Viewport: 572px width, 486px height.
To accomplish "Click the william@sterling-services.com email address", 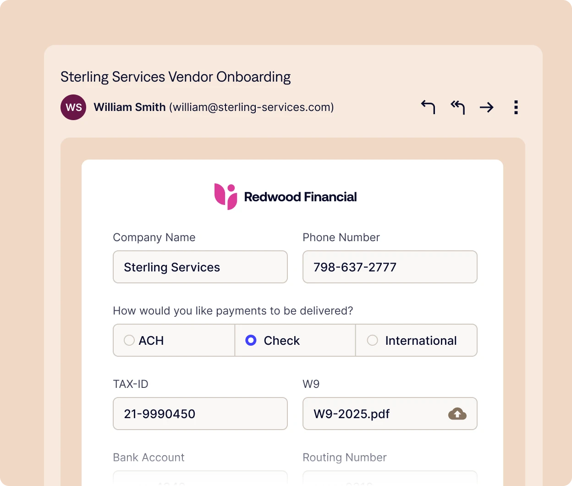I will [x=252, y=107].
